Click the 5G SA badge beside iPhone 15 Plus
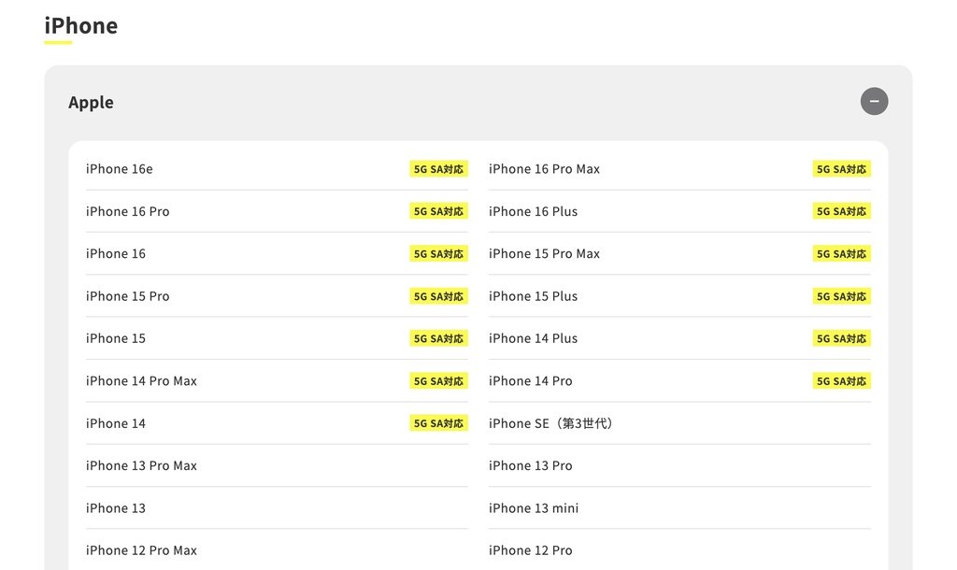957x570 pixels. pos(841,296)
